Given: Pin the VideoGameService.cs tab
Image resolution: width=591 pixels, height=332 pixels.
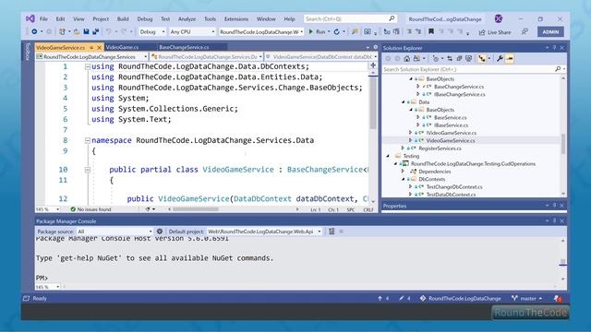Looking at the screenshot, I should (91, 47).
